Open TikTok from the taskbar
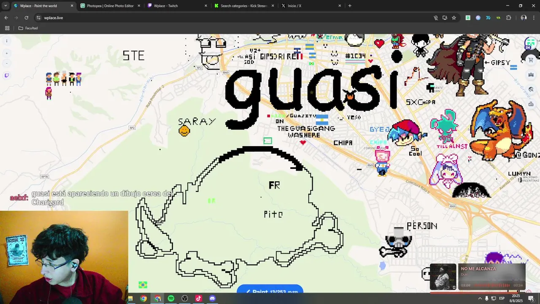This screenshot has height=304, width=540. 198,299
